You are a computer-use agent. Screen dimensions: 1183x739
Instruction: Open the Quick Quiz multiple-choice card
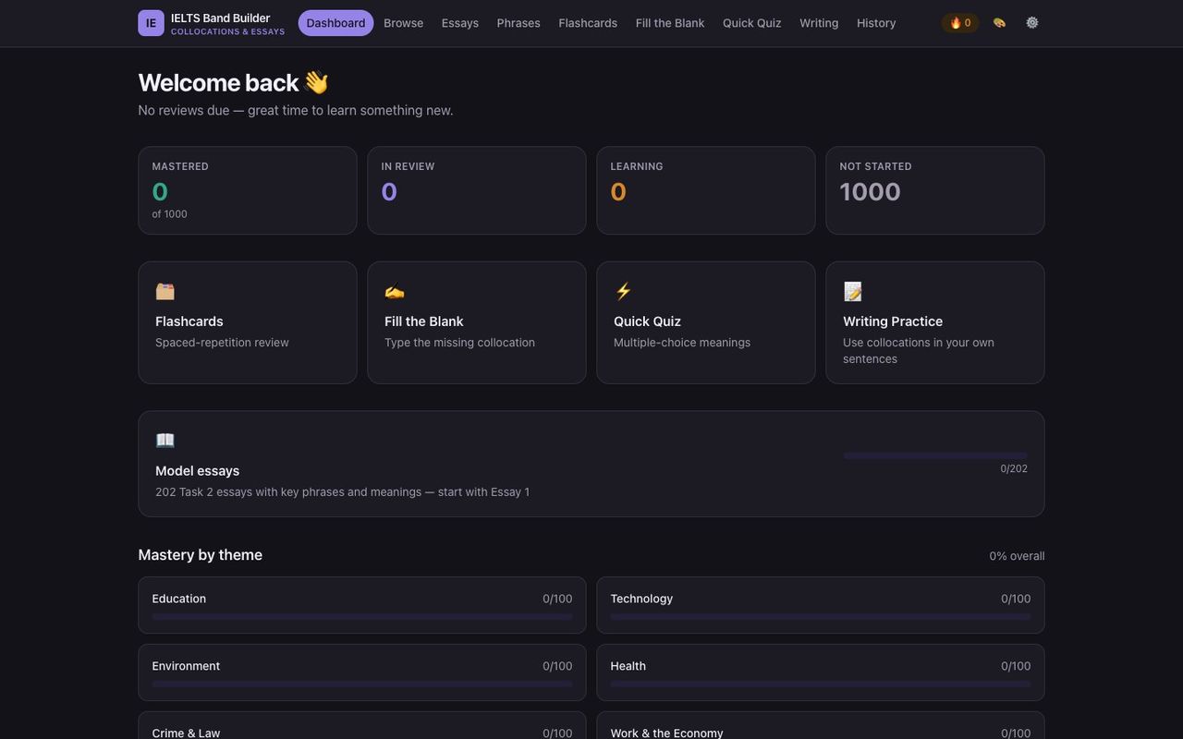click(706, 322)
